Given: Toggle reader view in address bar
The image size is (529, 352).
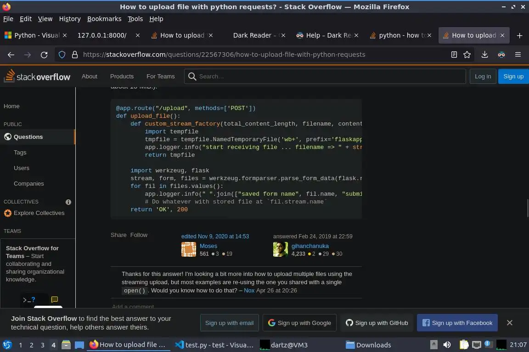Looking at the screenshot, I should [454, 55].
